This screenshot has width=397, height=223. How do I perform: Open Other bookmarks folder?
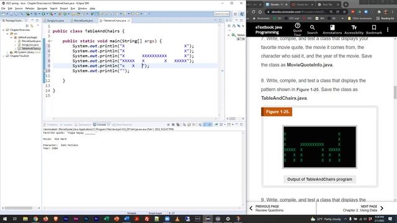(x=360, y=19)
